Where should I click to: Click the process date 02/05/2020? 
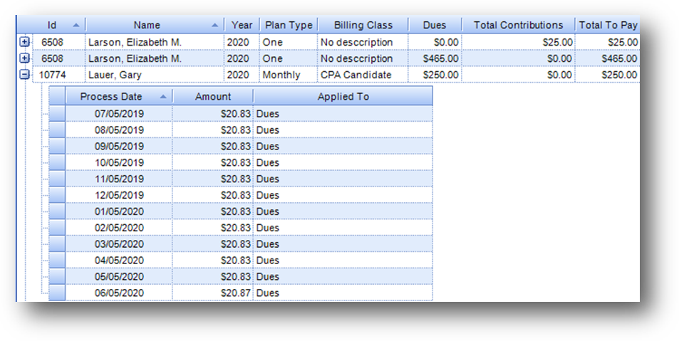[119, 228]
